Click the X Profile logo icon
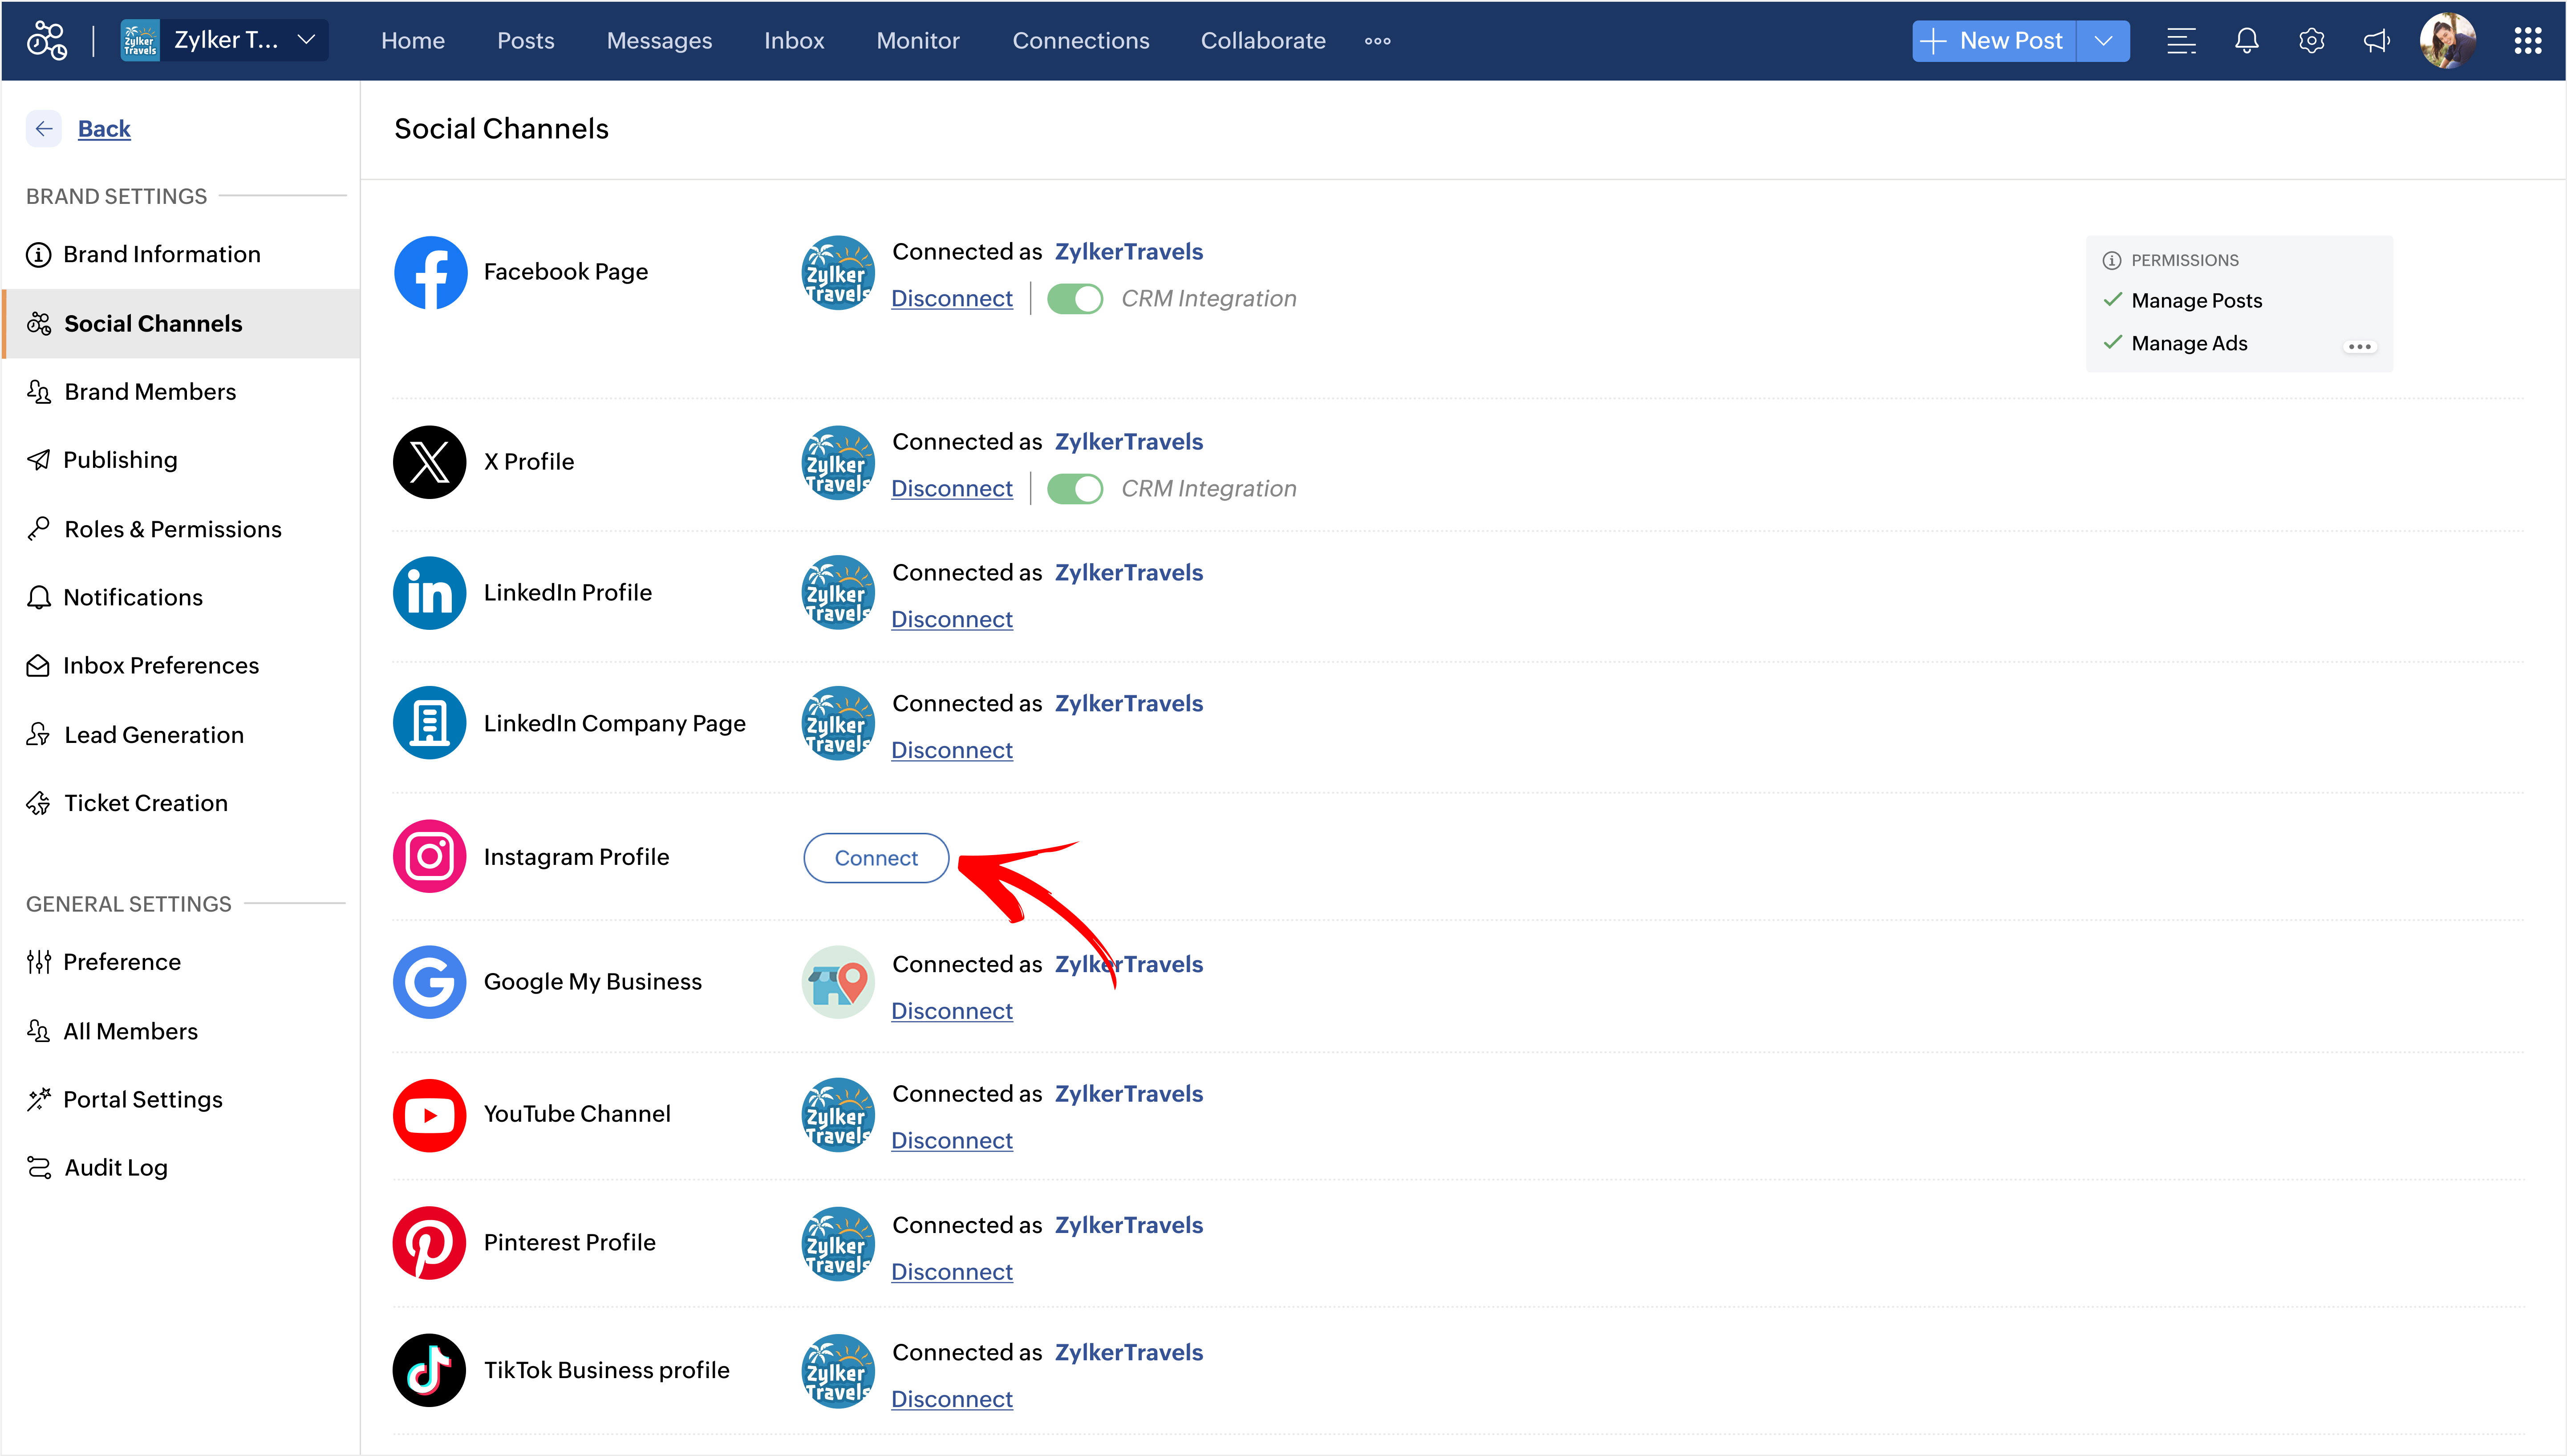This screenshot has width=2567, height=1456. pyautogui.click(x=430, y=462)
